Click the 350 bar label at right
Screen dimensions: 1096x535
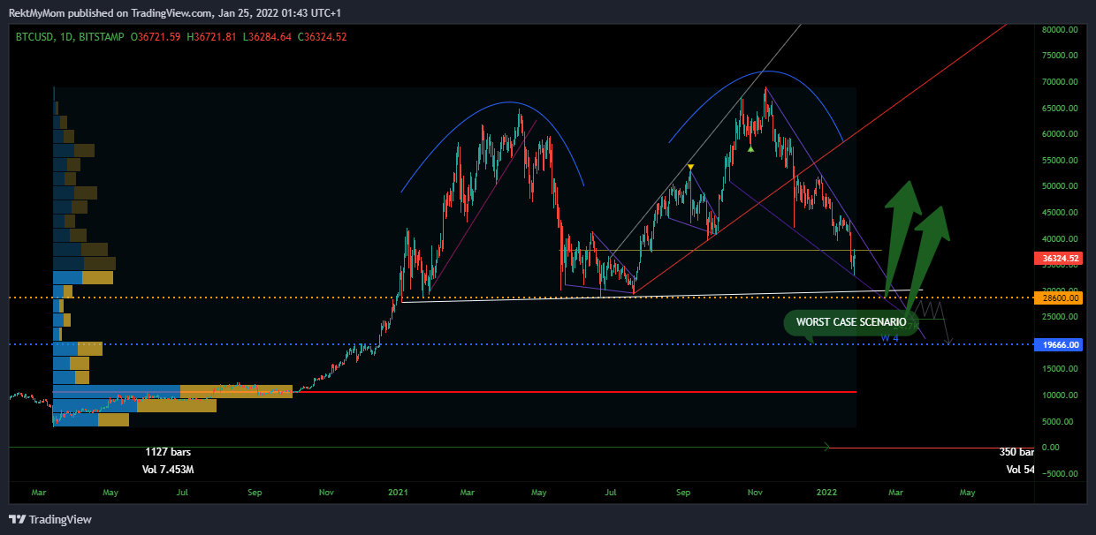[x=1016, y=452]
